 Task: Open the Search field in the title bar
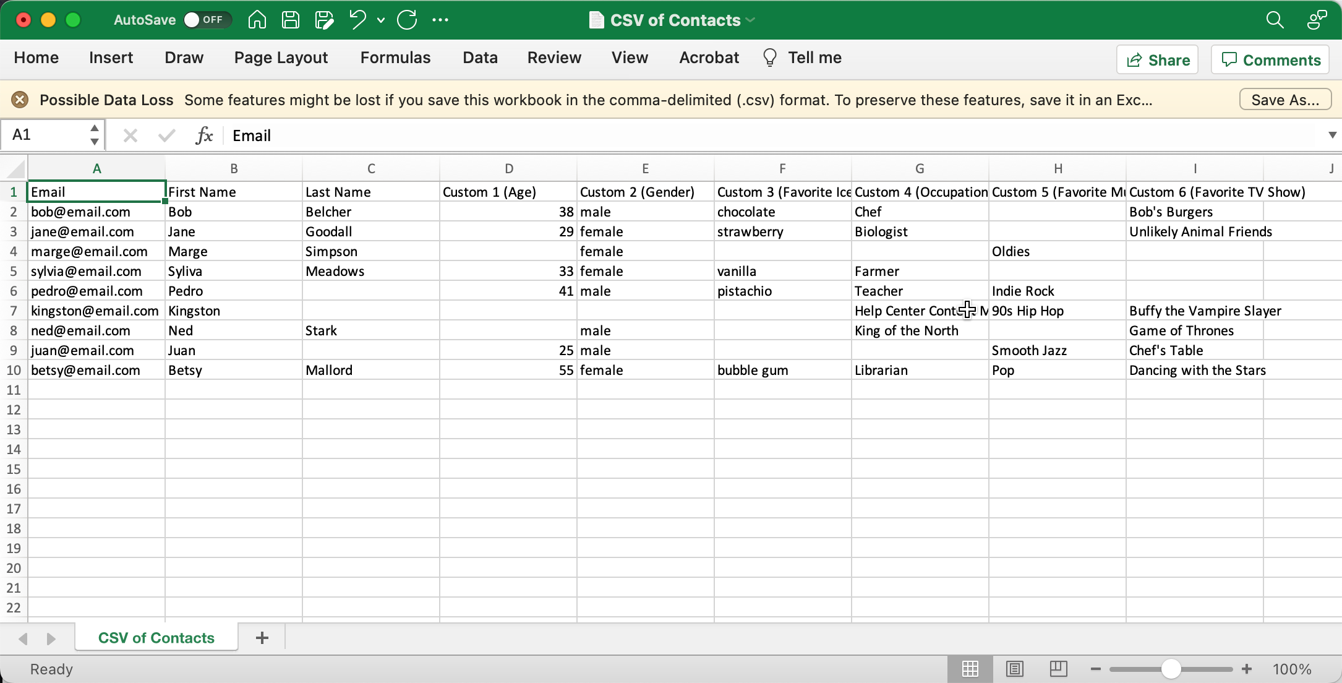pos(1275,20)
